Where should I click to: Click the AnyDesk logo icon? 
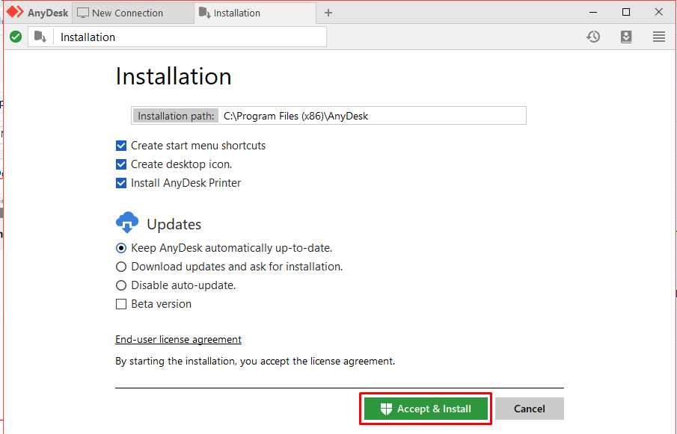click(15, 13)
